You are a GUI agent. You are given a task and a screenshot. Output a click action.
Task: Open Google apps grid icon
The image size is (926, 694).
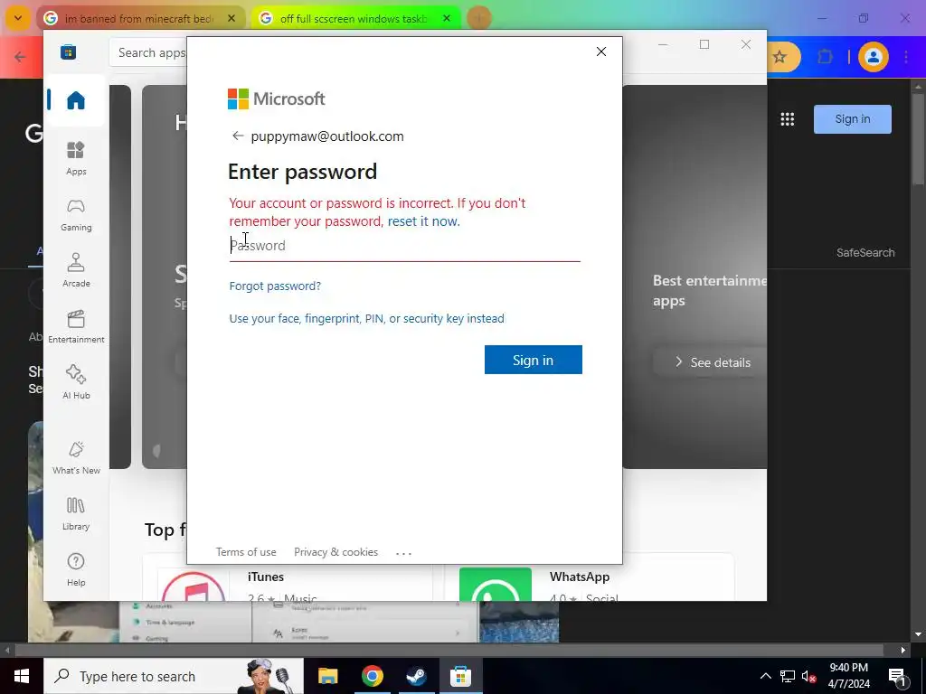788,119
